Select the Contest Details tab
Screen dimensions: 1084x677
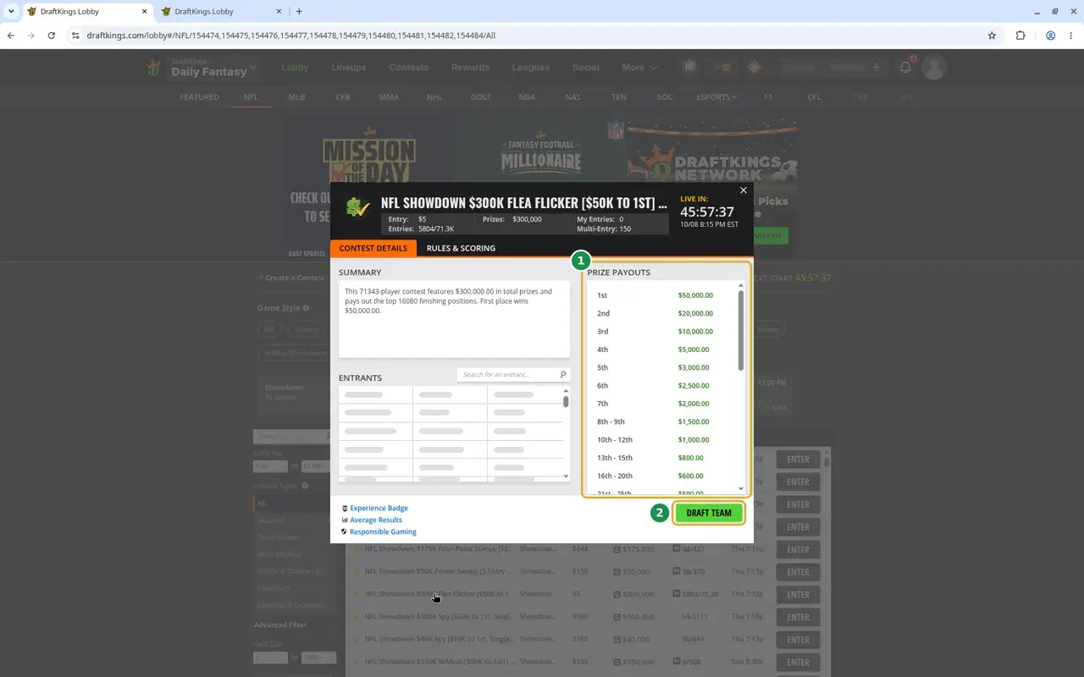click(373, 248)
